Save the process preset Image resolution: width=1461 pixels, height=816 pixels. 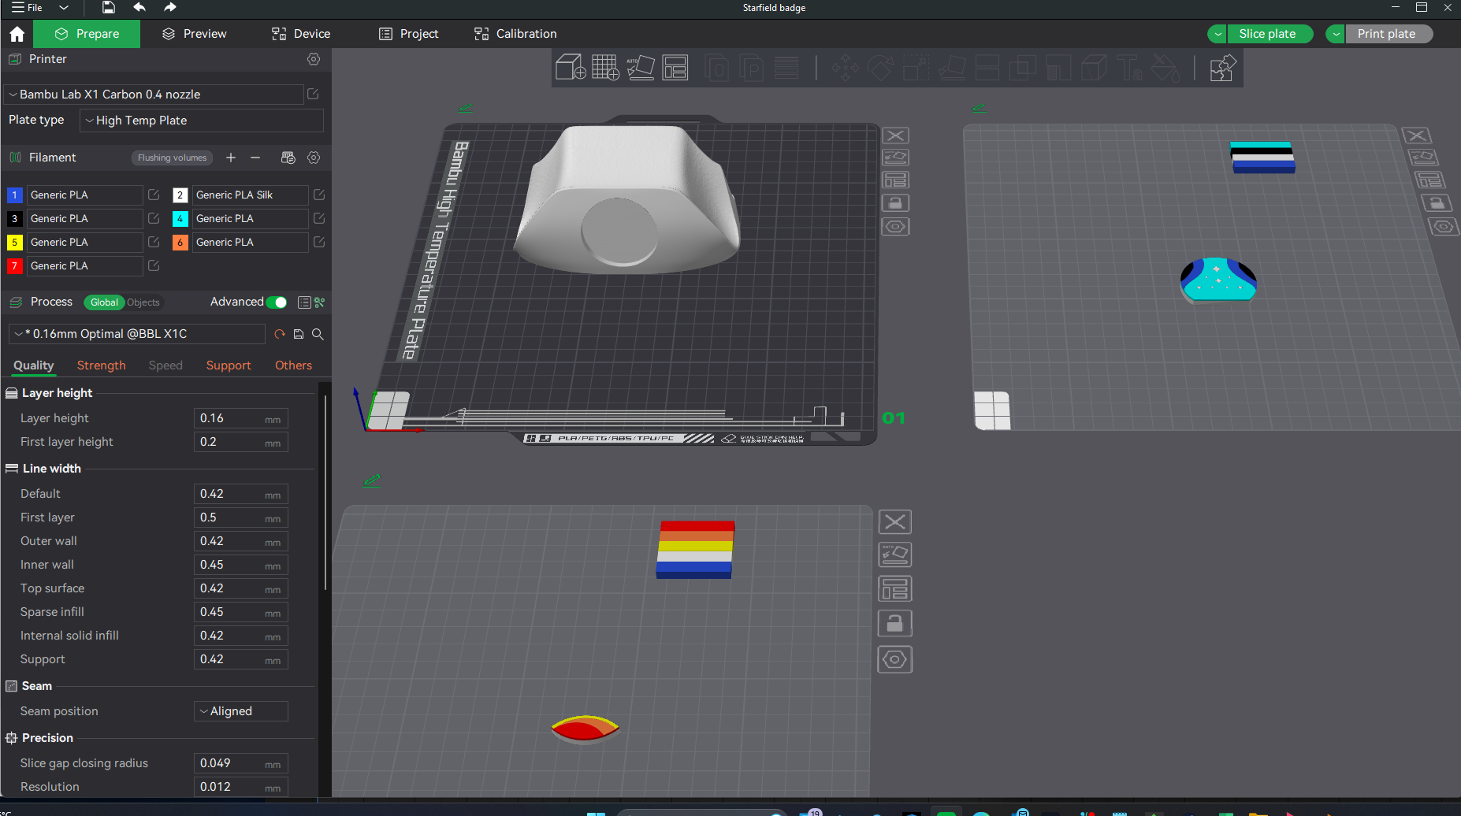coord(299,334)
